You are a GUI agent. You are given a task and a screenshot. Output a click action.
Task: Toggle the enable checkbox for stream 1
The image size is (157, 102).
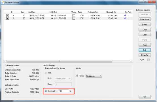pos(7,15)
